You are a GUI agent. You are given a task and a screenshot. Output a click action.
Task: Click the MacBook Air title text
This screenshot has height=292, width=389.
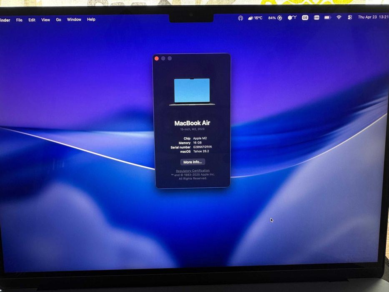[192, 123]
